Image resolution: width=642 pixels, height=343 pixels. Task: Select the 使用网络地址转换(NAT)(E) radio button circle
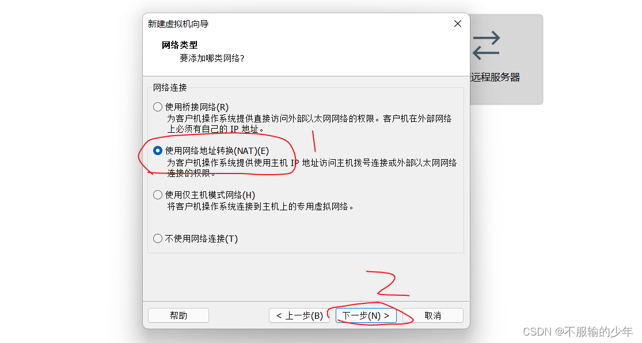(x=158, y=151)
